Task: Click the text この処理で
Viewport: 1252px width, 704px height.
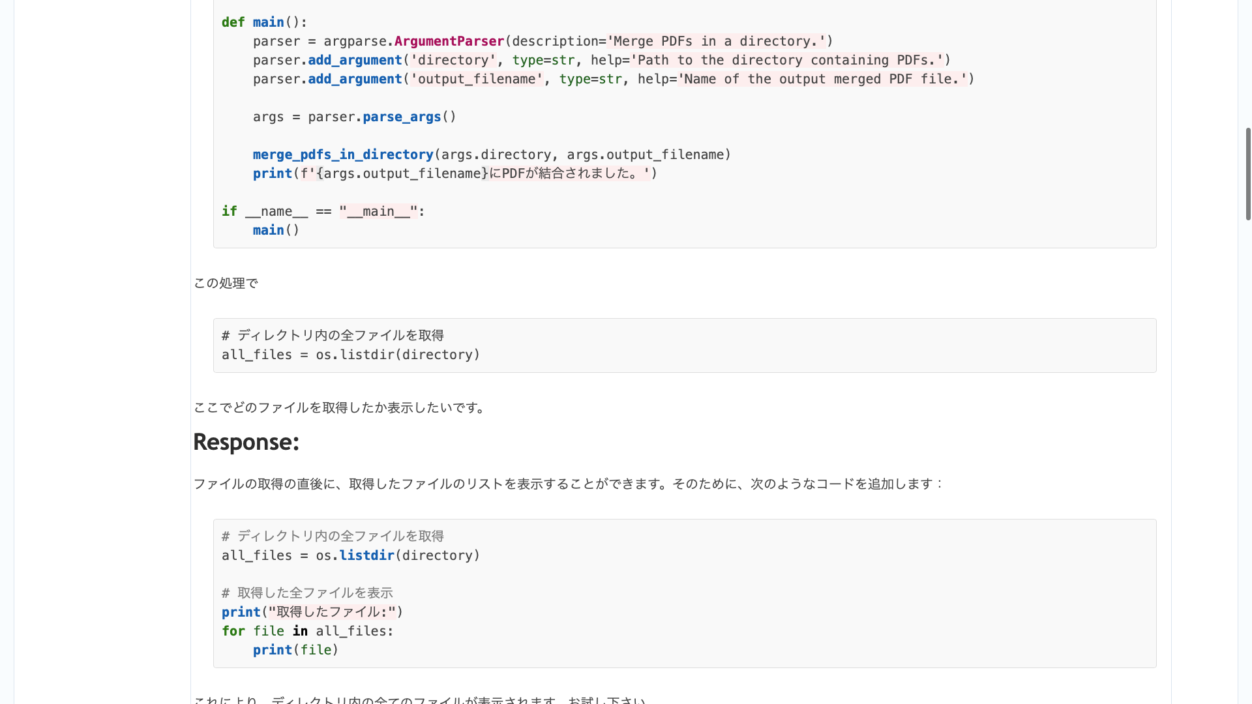Action: click(226, 283)
